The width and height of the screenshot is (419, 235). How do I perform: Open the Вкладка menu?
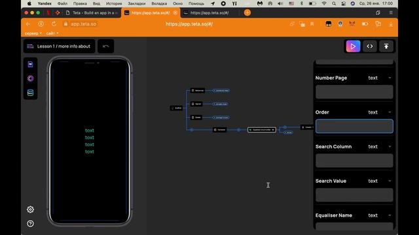click(159, 3)
